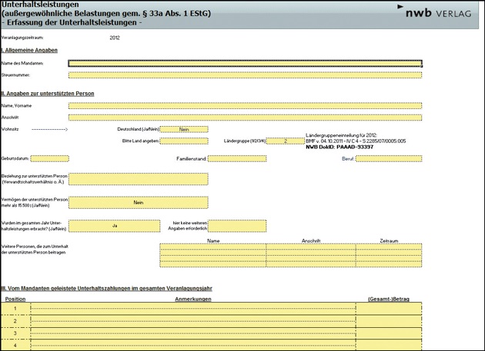
Task: Select the Position 3 row number cell
Action: 15,333
